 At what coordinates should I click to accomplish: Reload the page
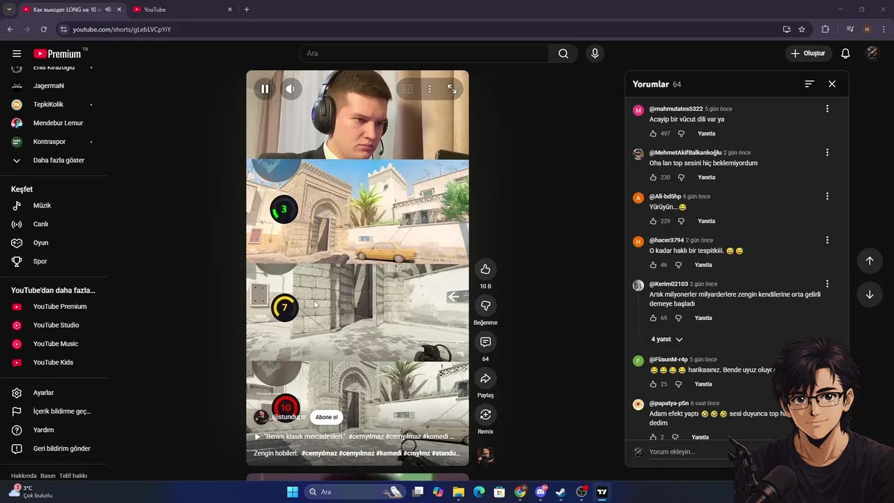tap(43, 29)
